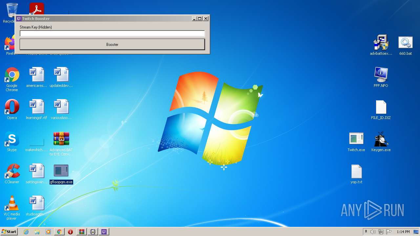
Task: Click the Stream Key (Hidden) label
Action: pyautogui.click(x=36, y=27)
